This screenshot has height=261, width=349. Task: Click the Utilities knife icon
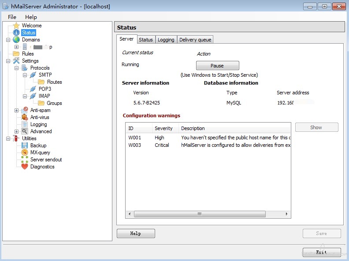tap(16, 138)
